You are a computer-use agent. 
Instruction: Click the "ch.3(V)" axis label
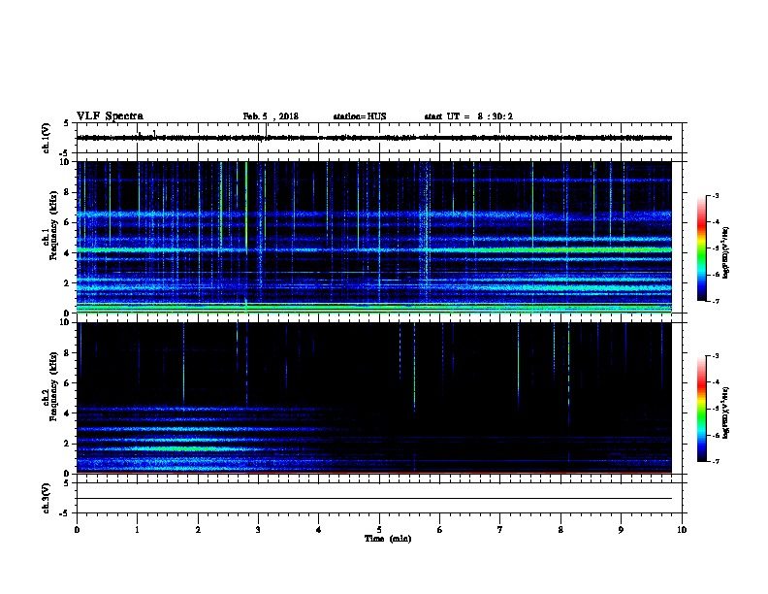[x=47, y=498]
